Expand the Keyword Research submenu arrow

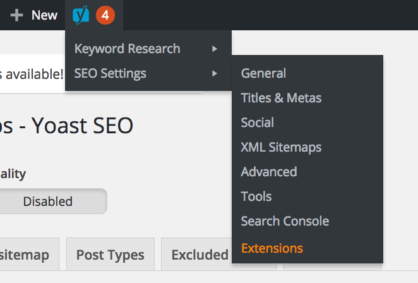pyautogui.click(x=215, y=49)
